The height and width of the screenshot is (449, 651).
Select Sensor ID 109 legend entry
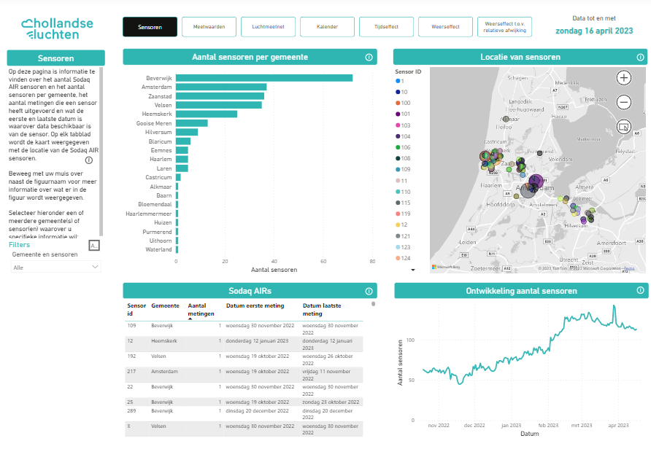click(403, 169)
